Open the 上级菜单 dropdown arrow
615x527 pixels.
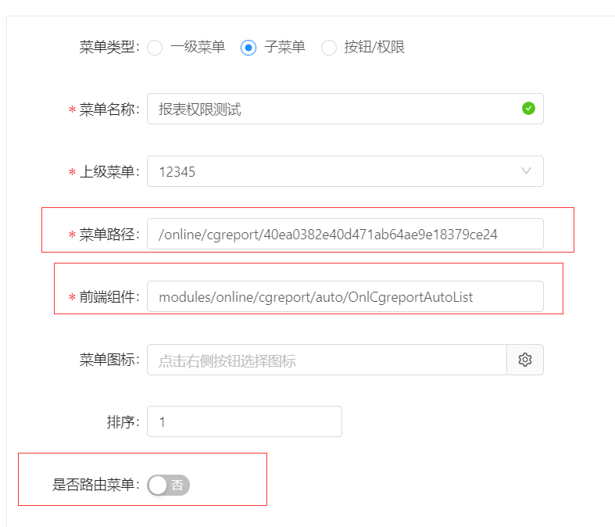coord(526,170)
